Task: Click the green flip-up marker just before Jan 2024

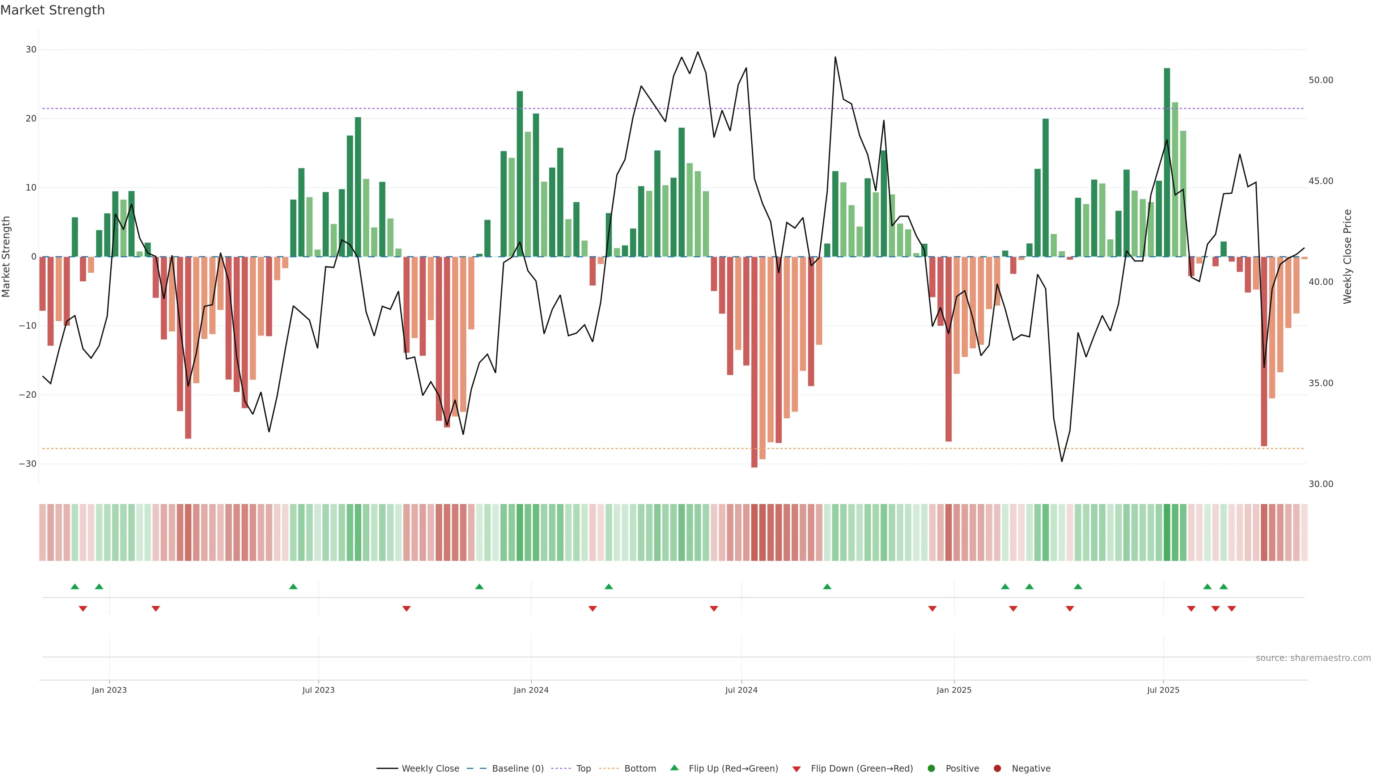Action: click(x=479, y=586)
